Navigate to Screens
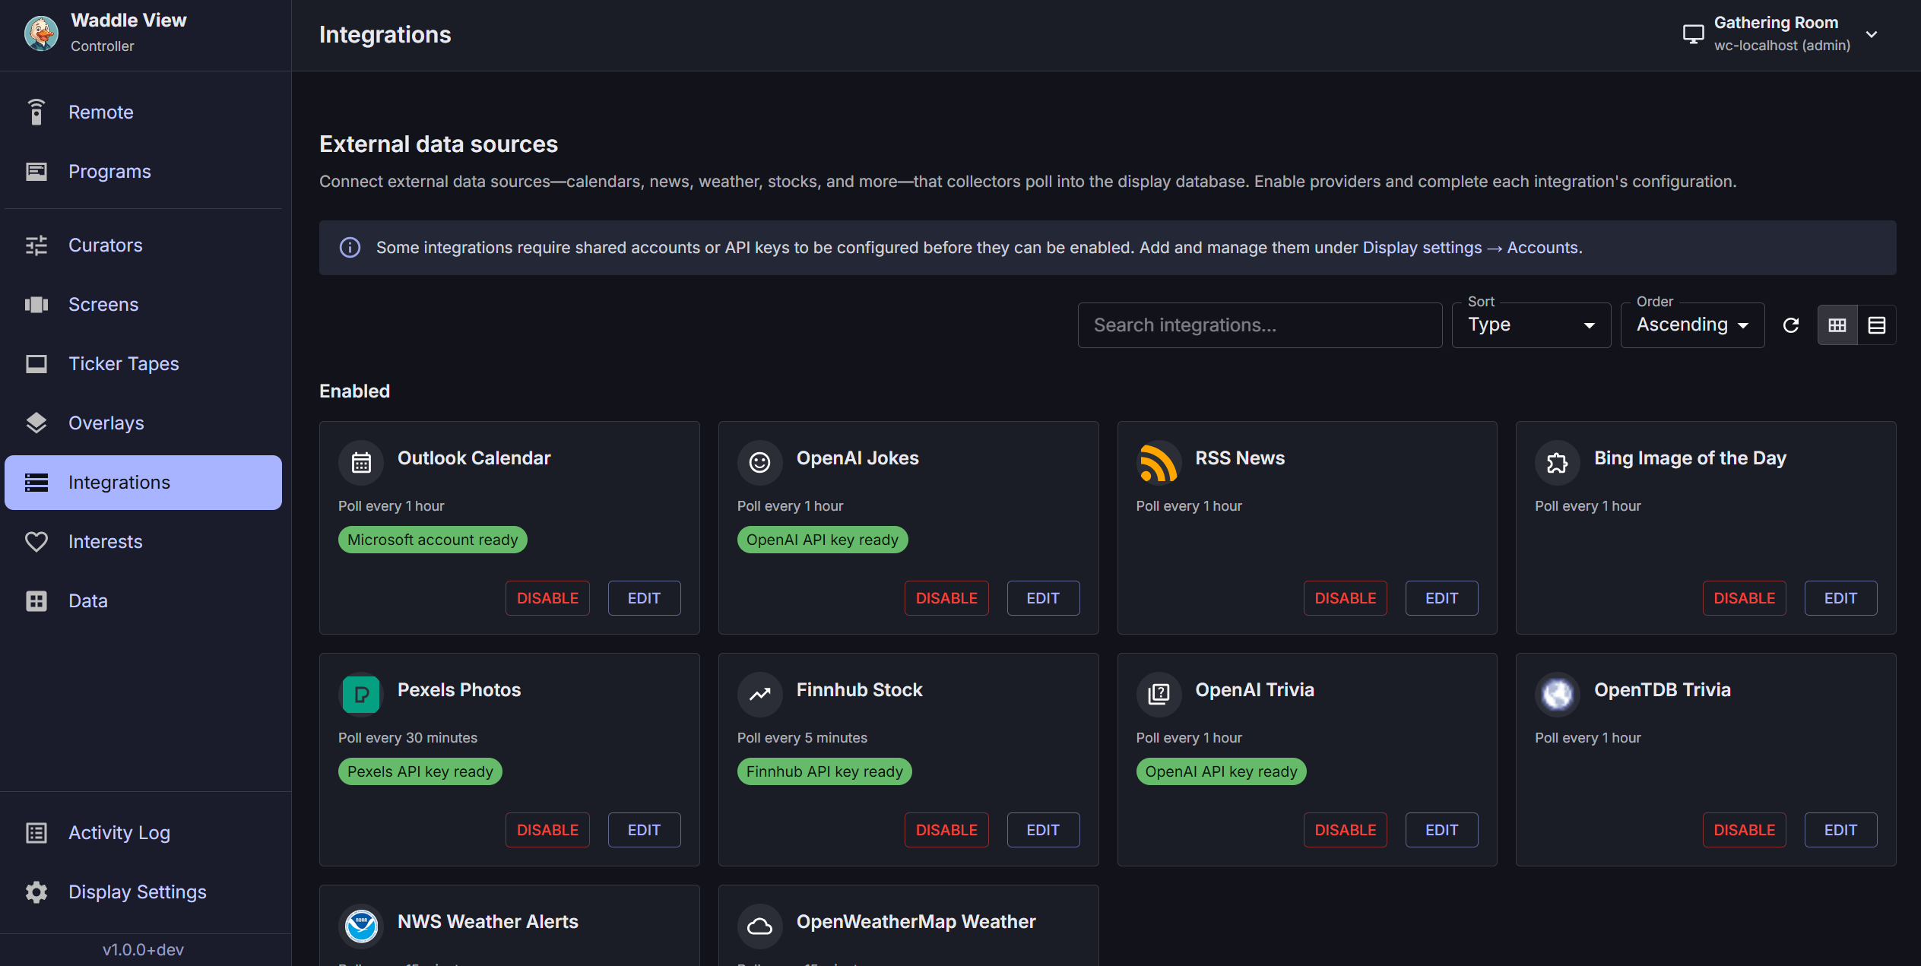This screenshot has width=1921, height=966. pyautogui.click(x=143, y=304)
